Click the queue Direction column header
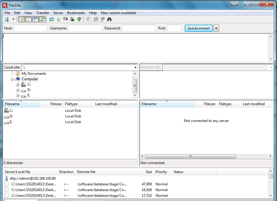 coord(66,172)
